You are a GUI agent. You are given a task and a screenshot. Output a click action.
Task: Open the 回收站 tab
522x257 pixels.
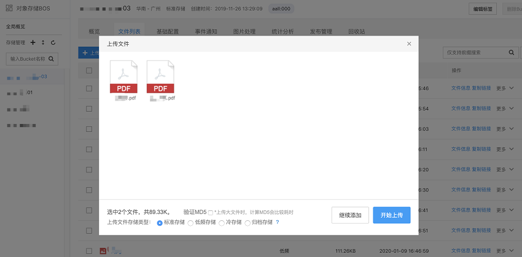pyautogui.click(x=357, y=31)
